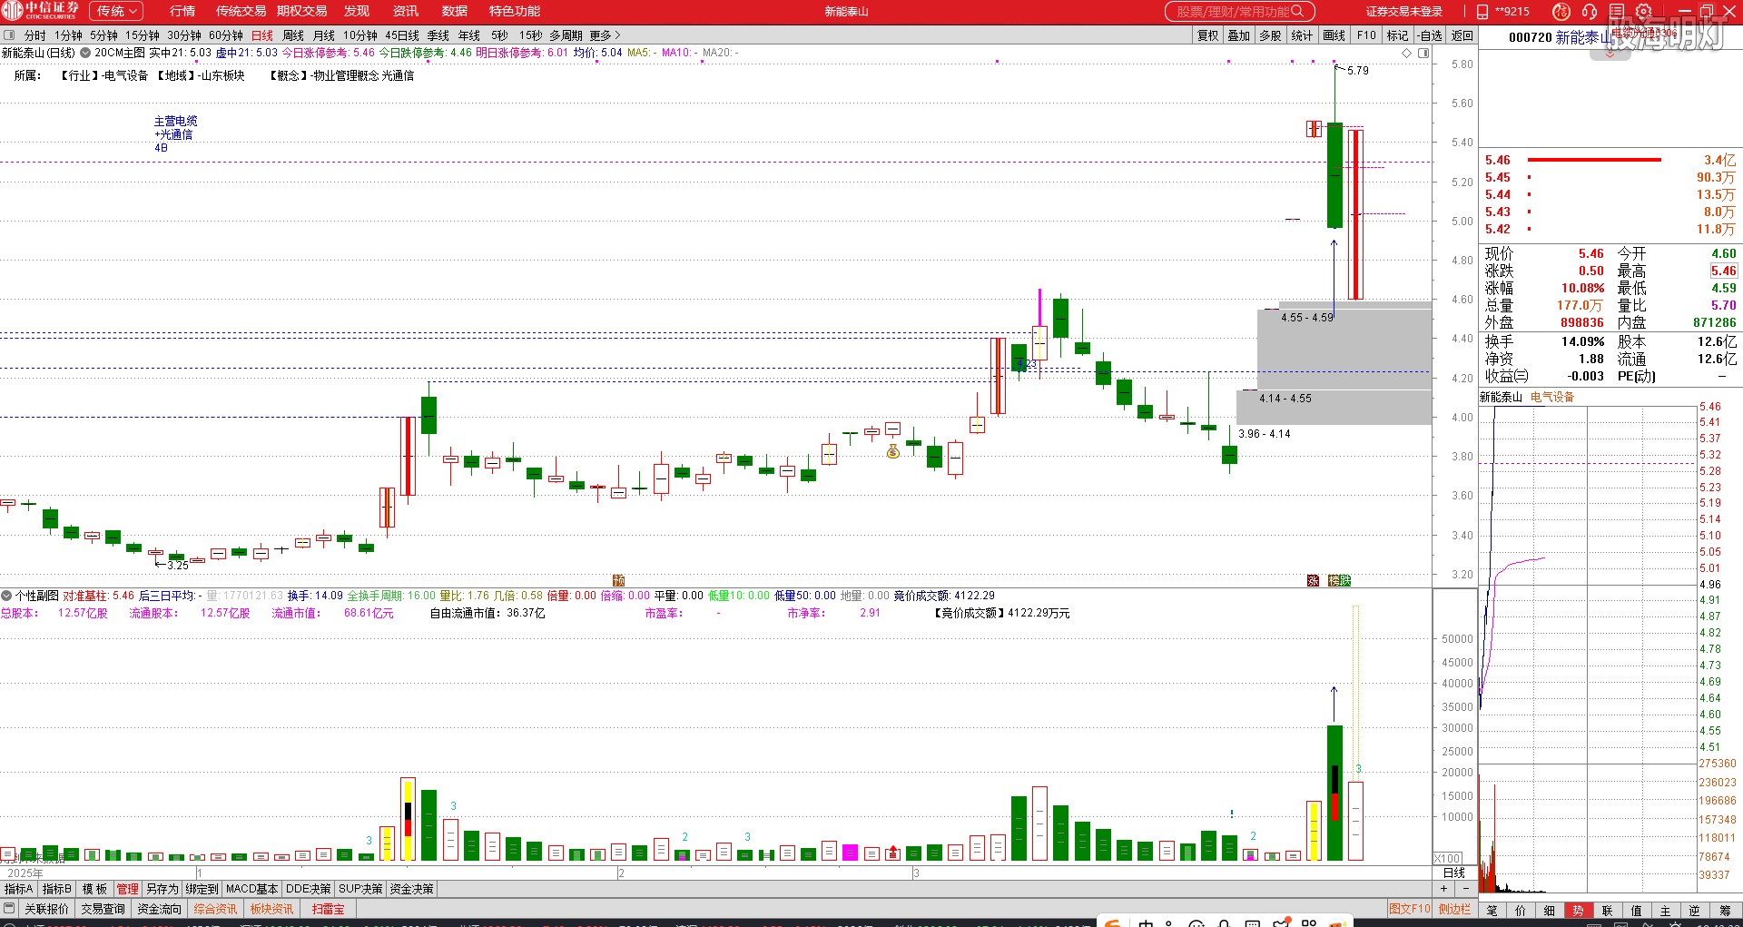This screenshot has height=927, width=1743.
Task: Click the panel icon left of 关联报价
Action: 9,909
